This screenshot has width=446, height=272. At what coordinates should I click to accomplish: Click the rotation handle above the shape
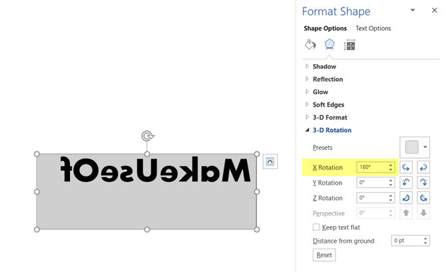(x=147, y=136)
